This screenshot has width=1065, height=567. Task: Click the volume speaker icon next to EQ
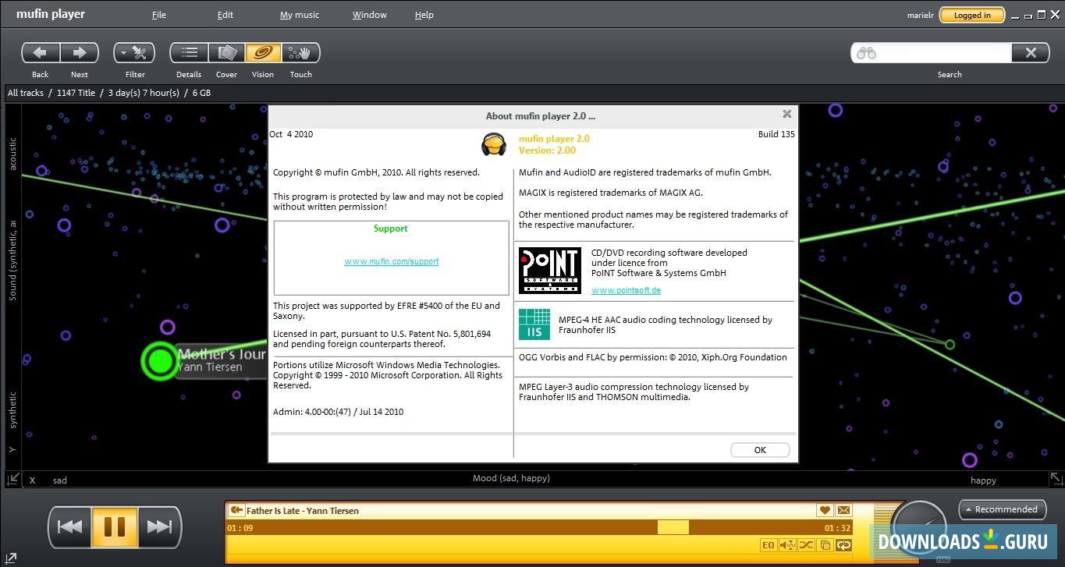787,545
